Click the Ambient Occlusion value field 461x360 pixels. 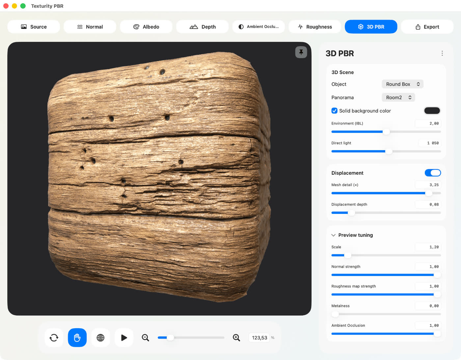point(428,325)
